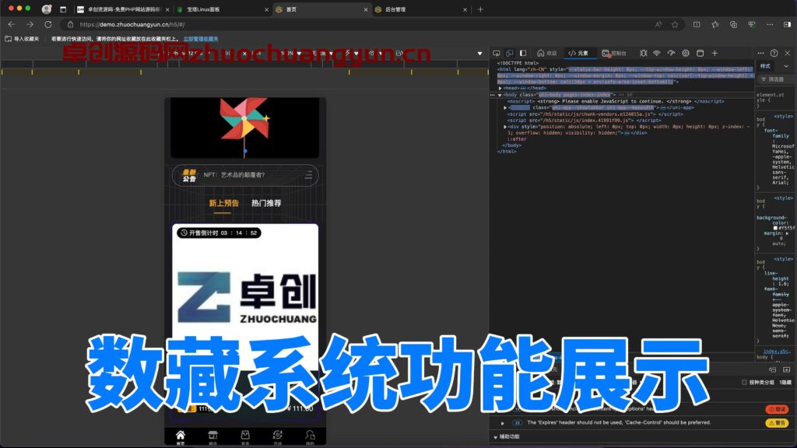The height and width of the screenshot is (448, 797).
Task: Open the memory tool icon
Action: [686, 53]
